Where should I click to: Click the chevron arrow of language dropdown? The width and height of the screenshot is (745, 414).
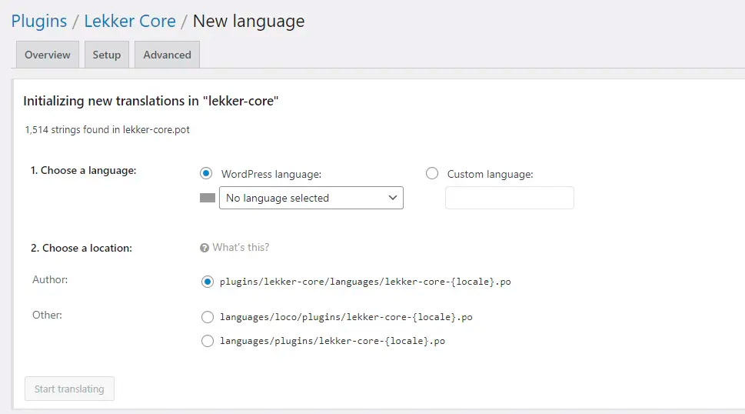click(x=393, y=198)
